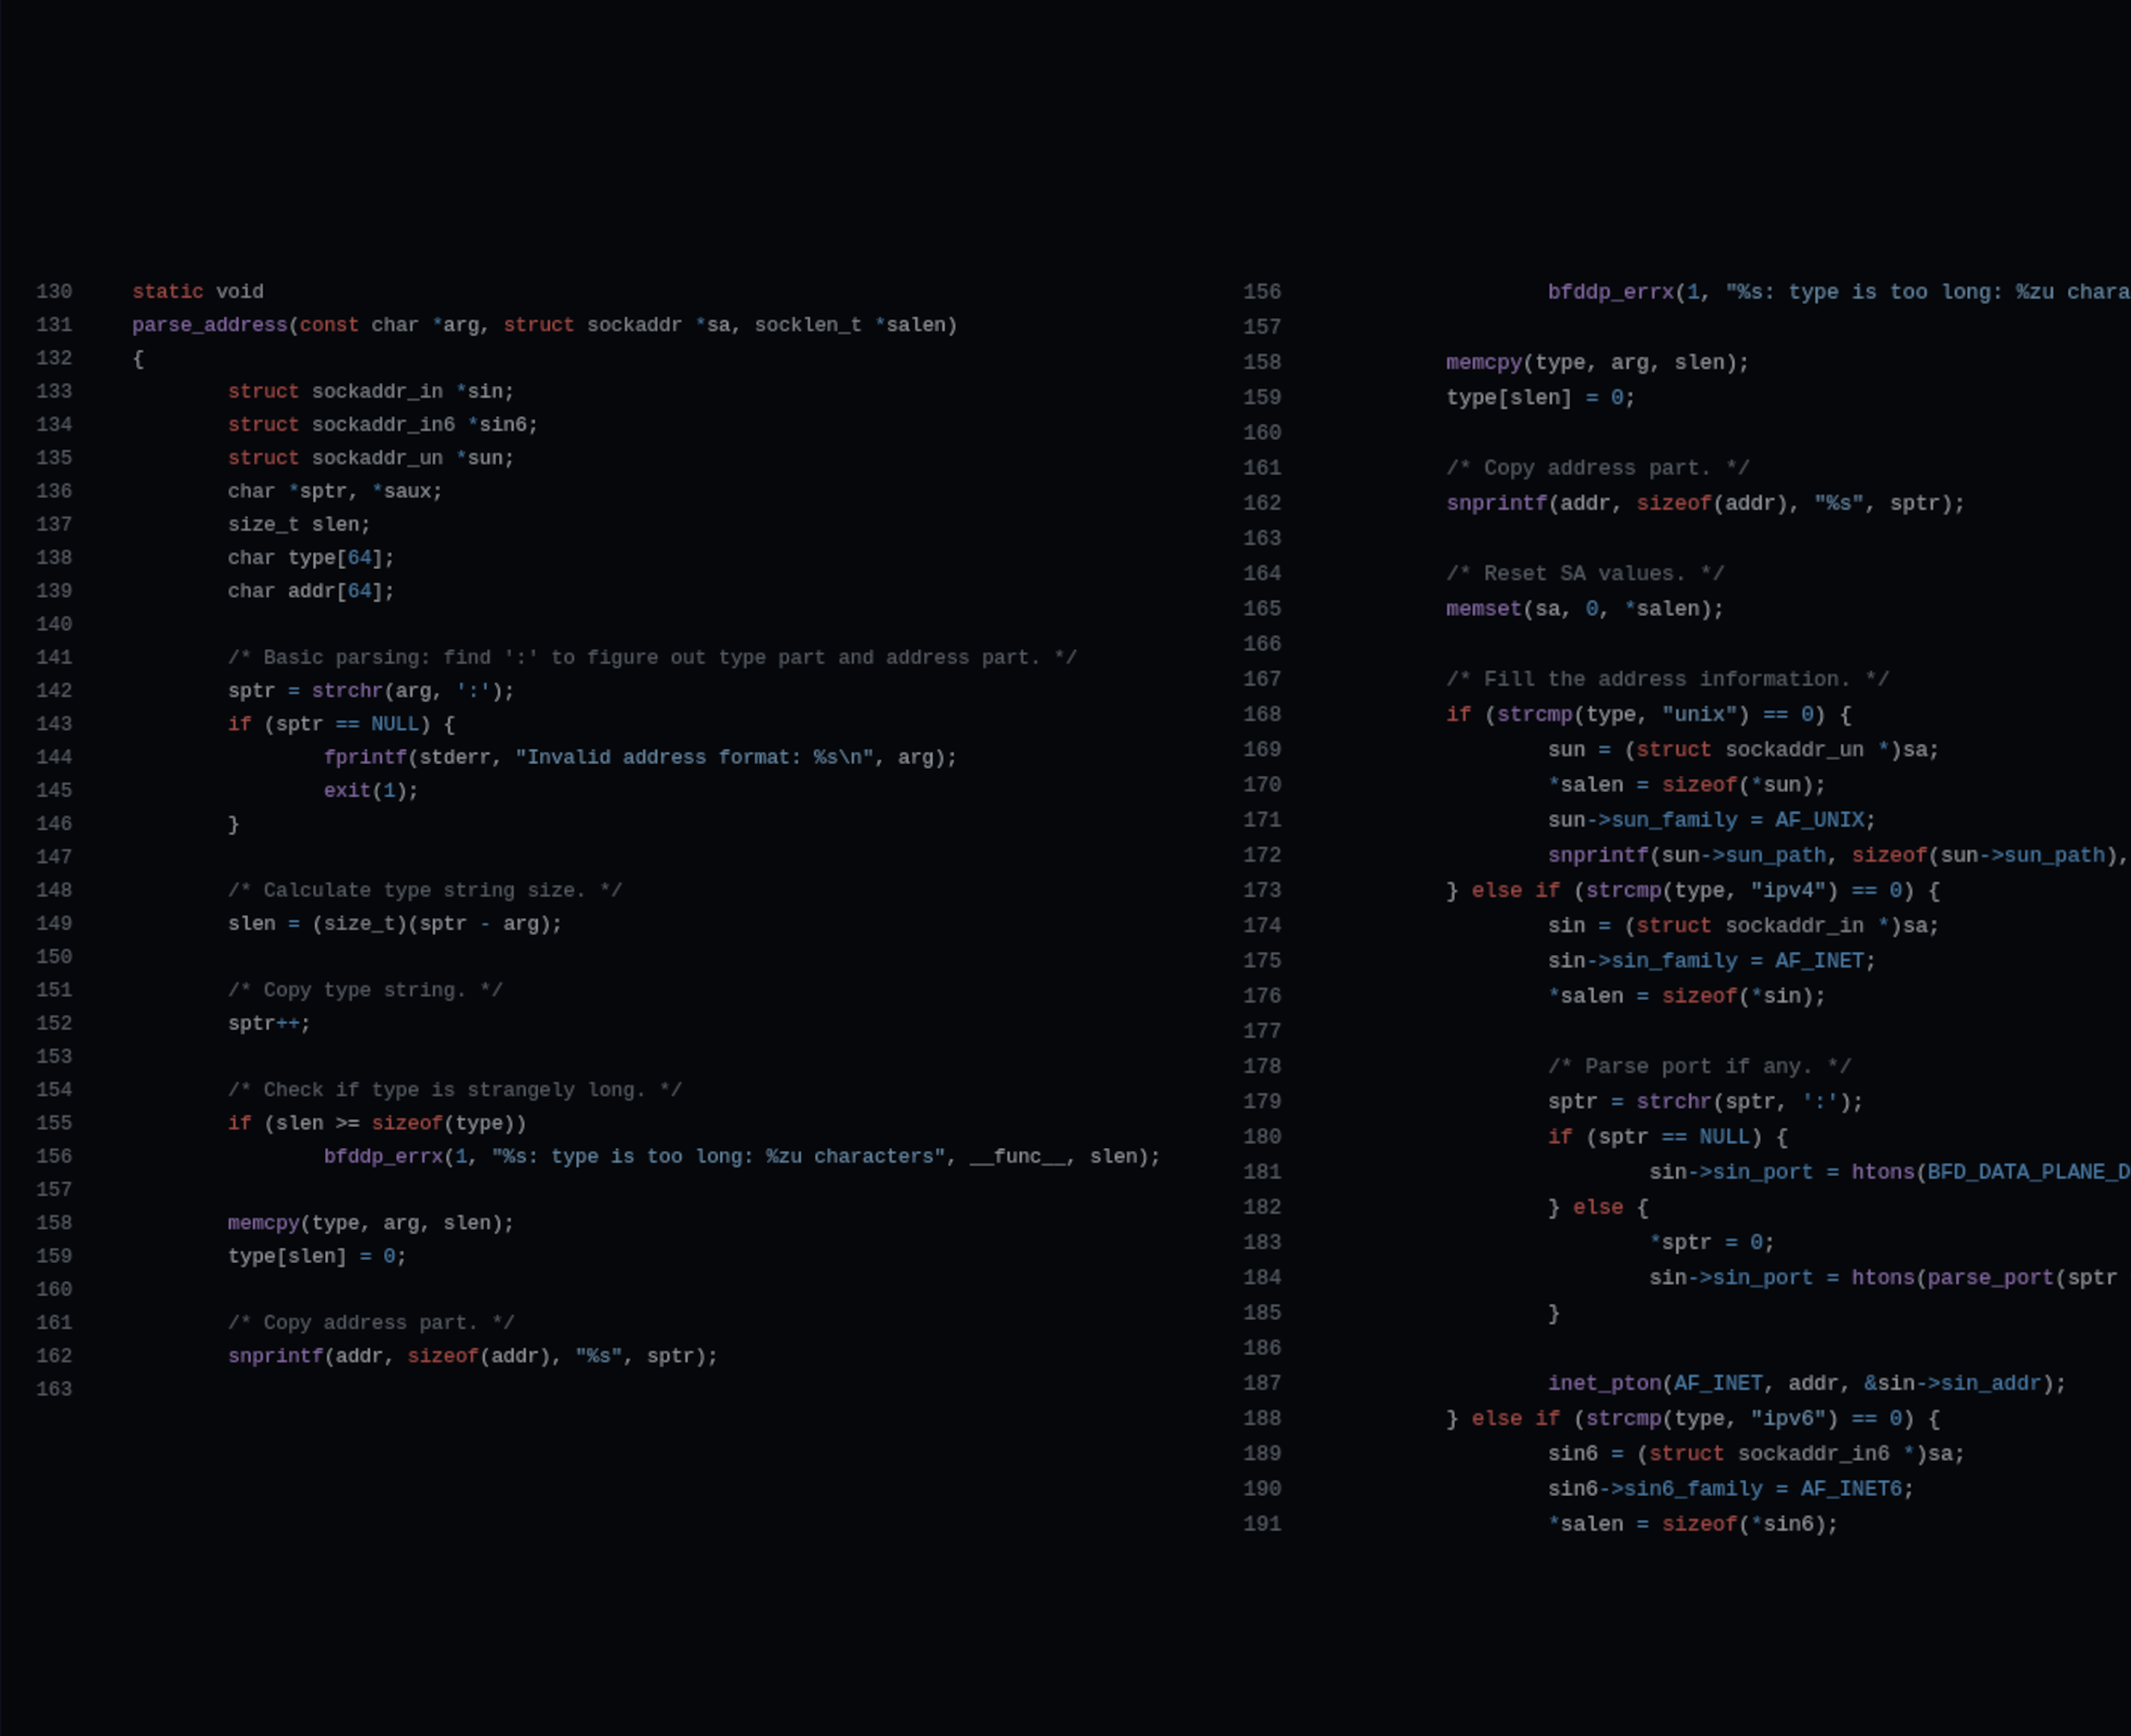Viewport: 2131px width, 1736px height.
Task: Click line number 191 in gutter
Action: pos(1261,1525)
